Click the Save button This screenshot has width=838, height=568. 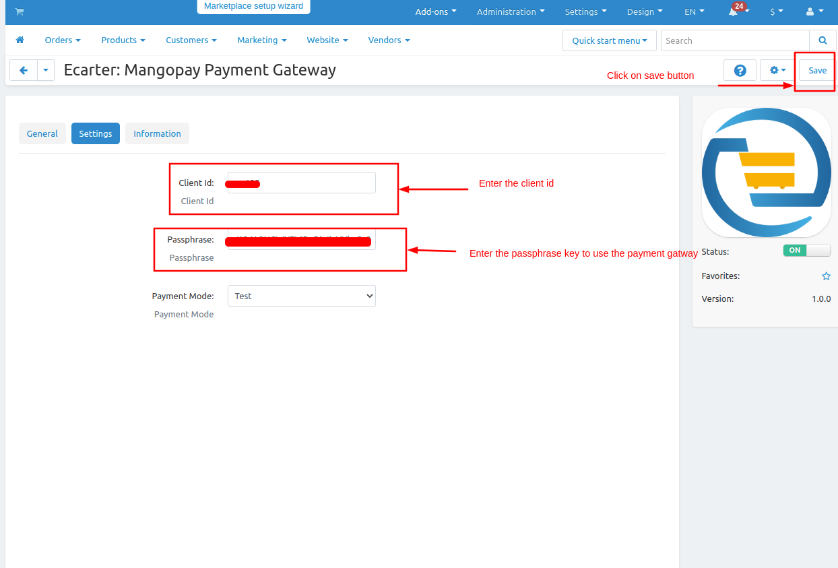click(x=817, y=70)
